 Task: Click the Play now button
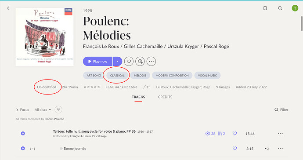coord(97,62)
